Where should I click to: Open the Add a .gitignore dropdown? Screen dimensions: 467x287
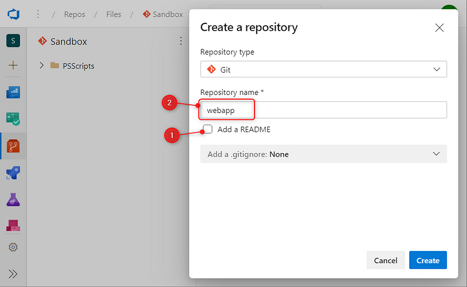(323, 154)
